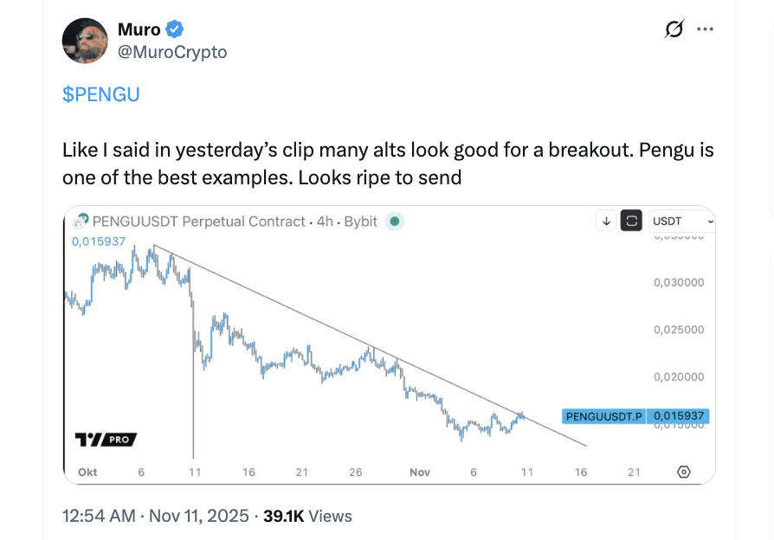The width and height of the screenshot is (774, 540).
Task: Click the down arrow chart button
Action: coord(607,221)
